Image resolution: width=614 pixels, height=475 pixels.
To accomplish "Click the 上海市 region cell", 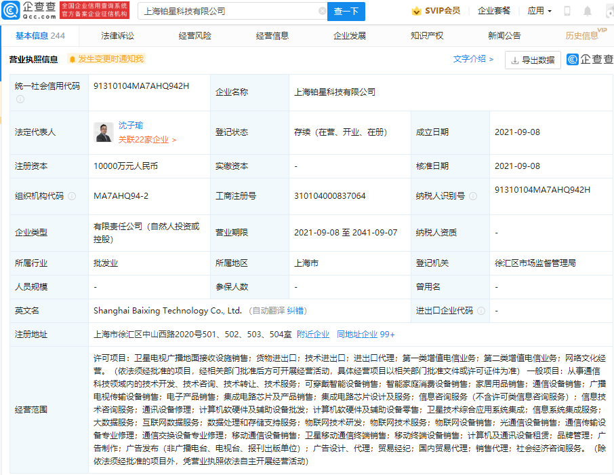I will (x=306, y=263).
